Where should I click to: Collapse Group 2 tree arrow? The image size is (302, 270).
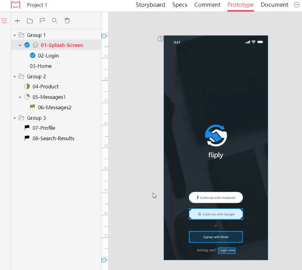click(14, 77)
